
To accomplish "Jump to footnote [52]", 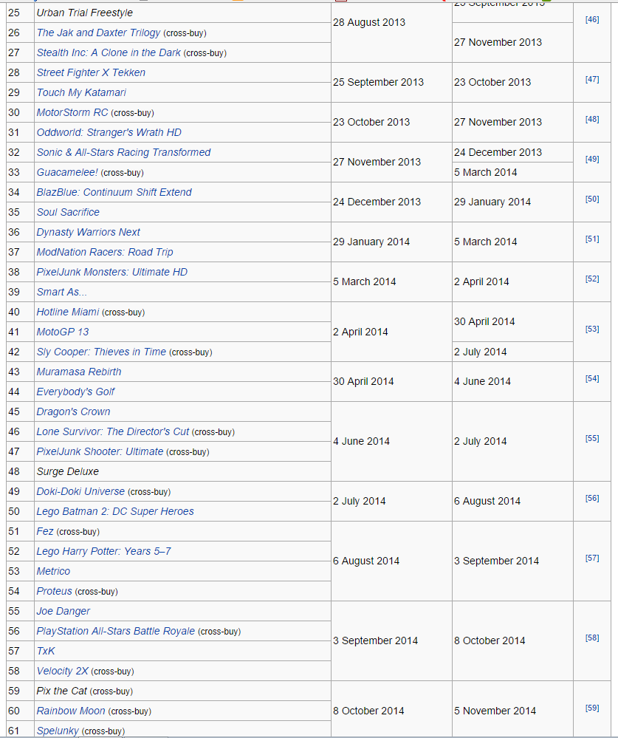I will tap(592, 279).
